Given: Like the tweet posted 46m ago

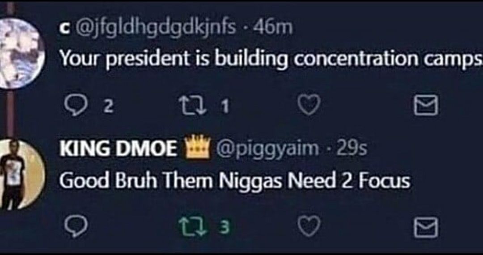Looking at the screenshot, I should (x=309, y=106).
